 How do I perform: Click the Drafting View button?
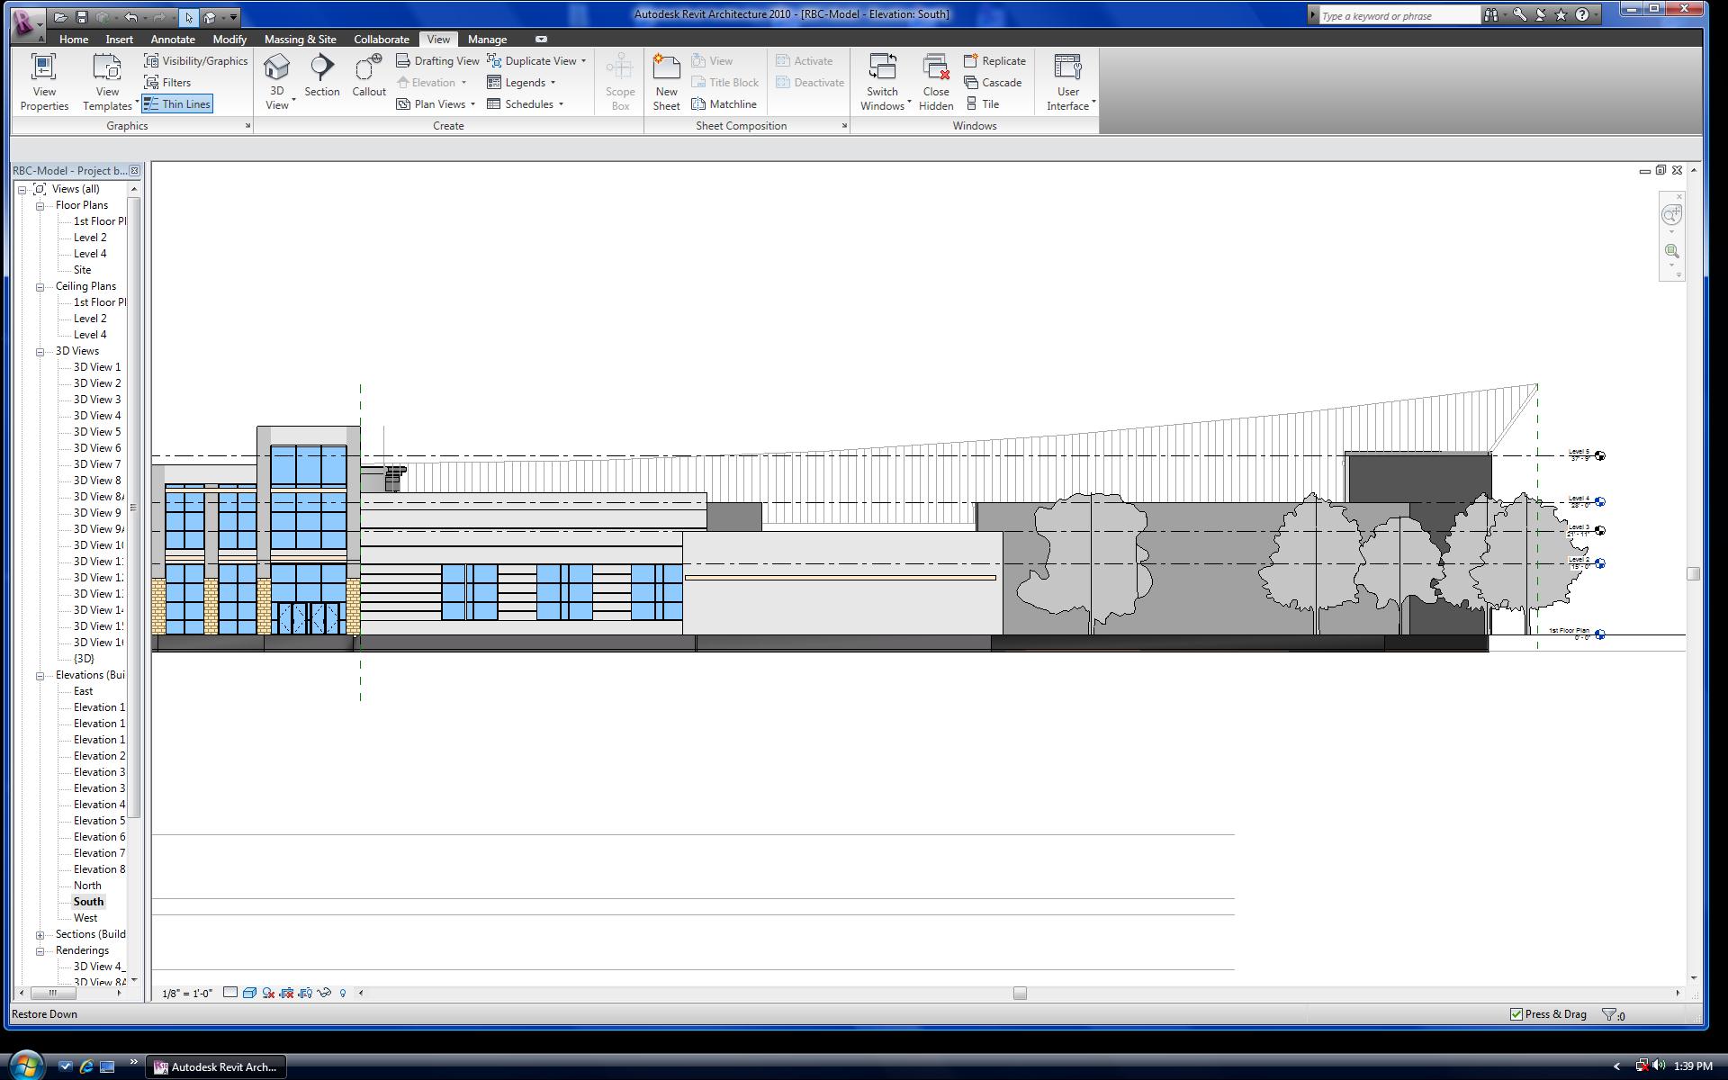437,61
